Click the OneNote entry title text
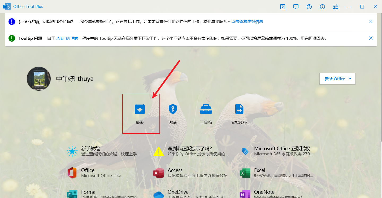The width and height of the screenshot is (382, 198). (264, 192)
